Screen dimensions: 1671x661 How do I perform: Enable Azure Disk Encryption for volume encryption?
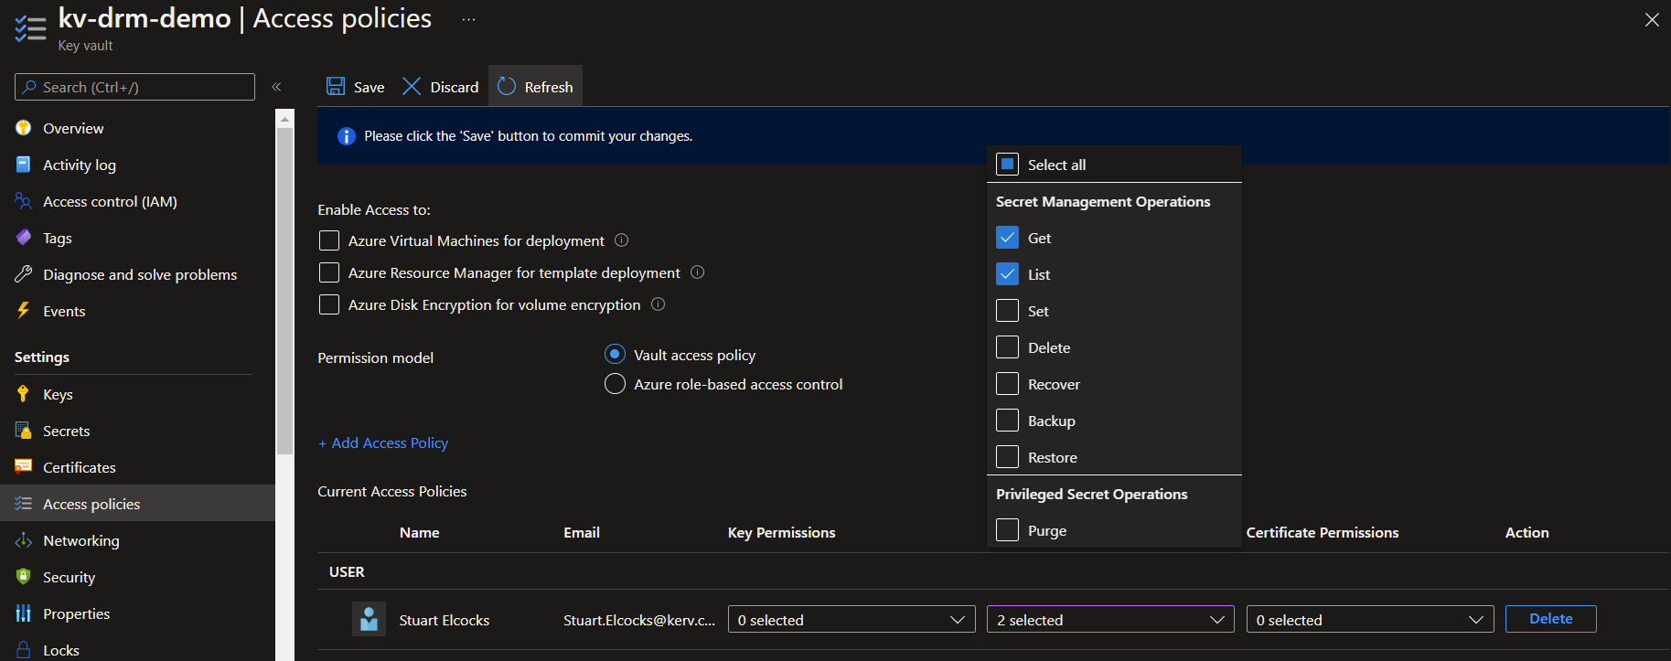pyautogui.click(x=329, y=304)
